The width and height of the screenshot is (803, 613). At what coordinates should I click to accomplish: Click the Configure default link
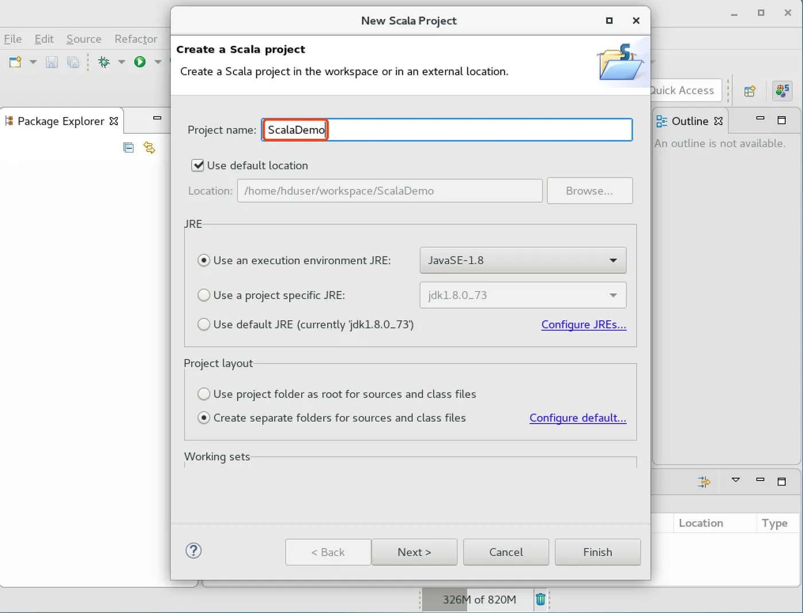click(x=578, y=418)
